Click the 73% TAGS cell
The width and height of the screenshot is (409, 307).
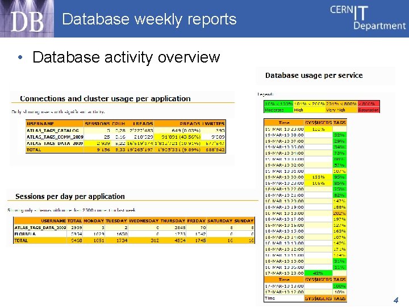click(340, 153)
